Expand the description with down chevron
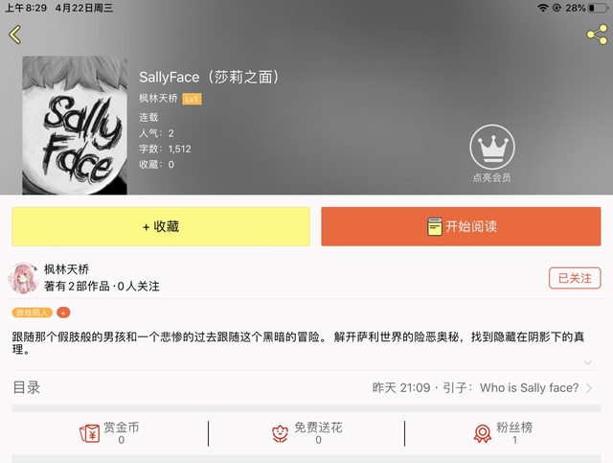This screenshot has height=463, width=613. tap(587, 362)
